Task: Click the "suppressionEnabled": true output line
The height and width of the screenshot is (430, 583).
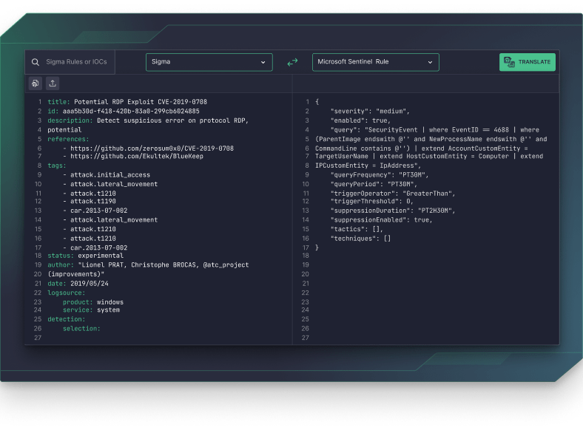Action: pos(381,220)
